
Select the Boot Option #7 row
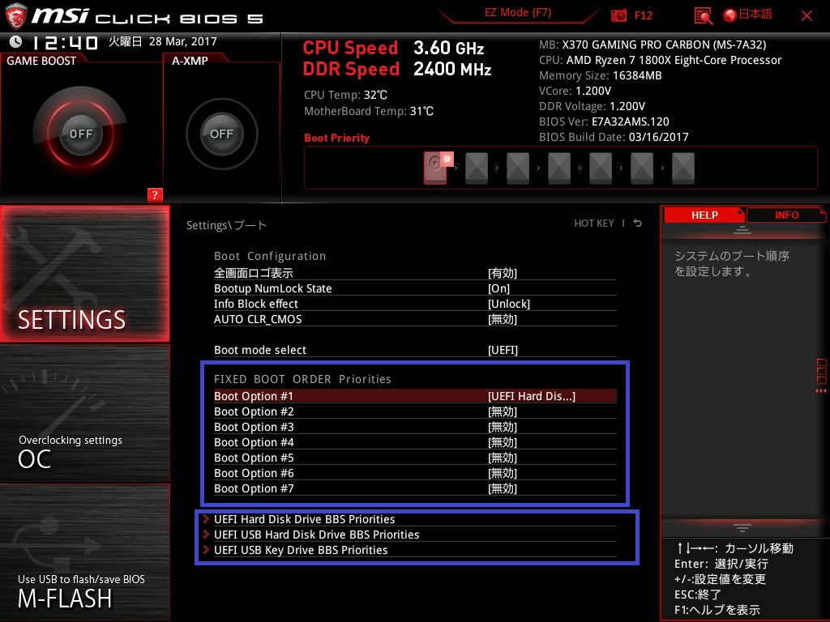415,488
